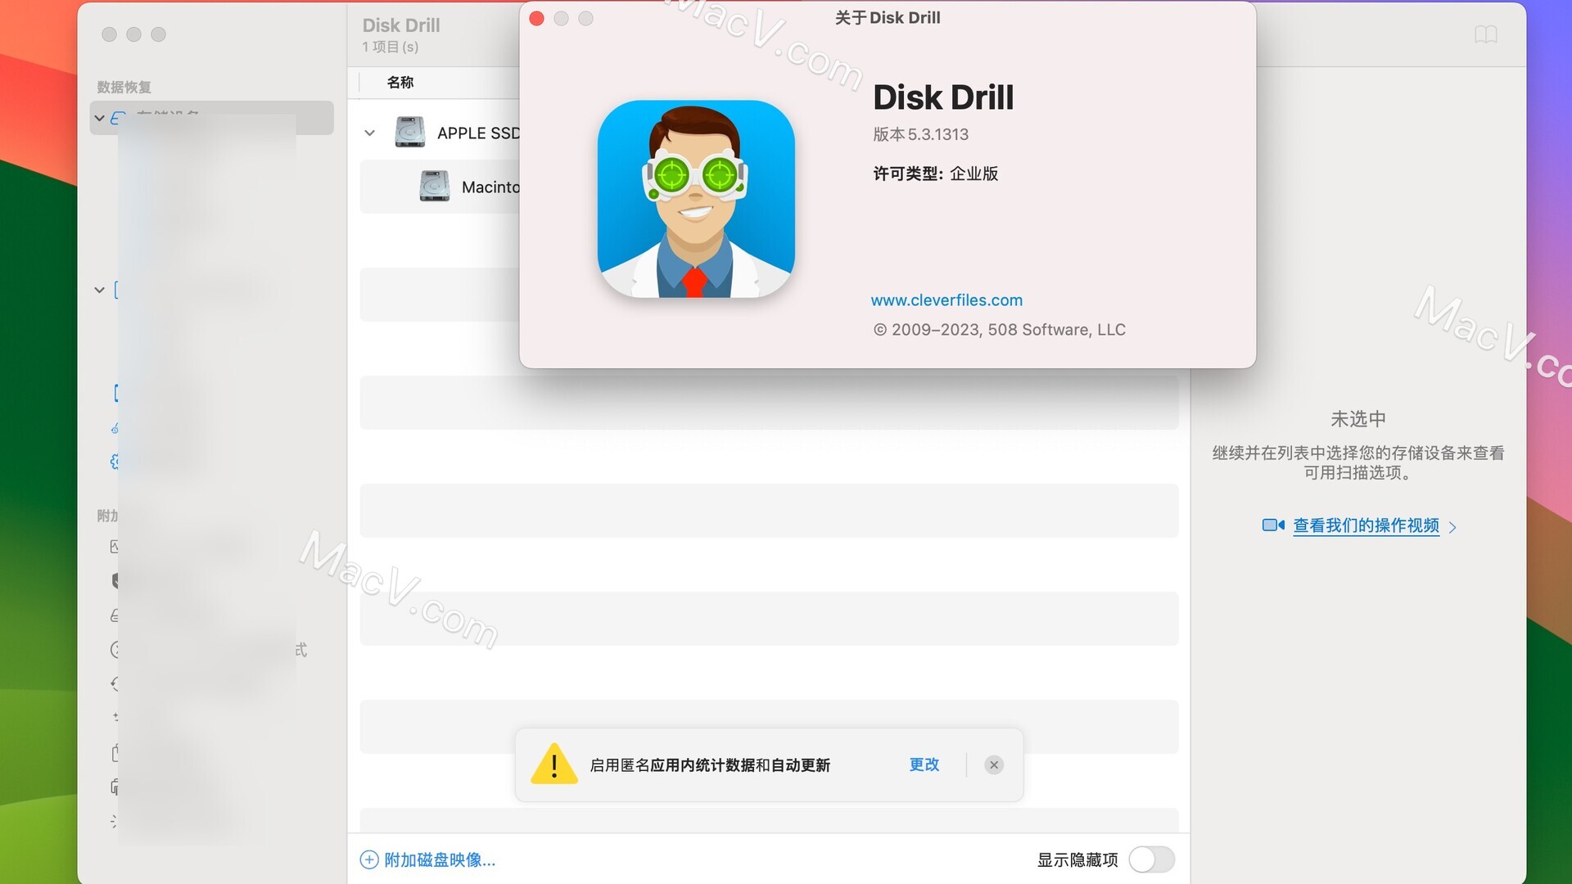Image resolution: width=1572 pixels, height=884 pixels.
Task: Click the © 2009–2023, 508 Software, LLC text
Action: coord(999,329)
